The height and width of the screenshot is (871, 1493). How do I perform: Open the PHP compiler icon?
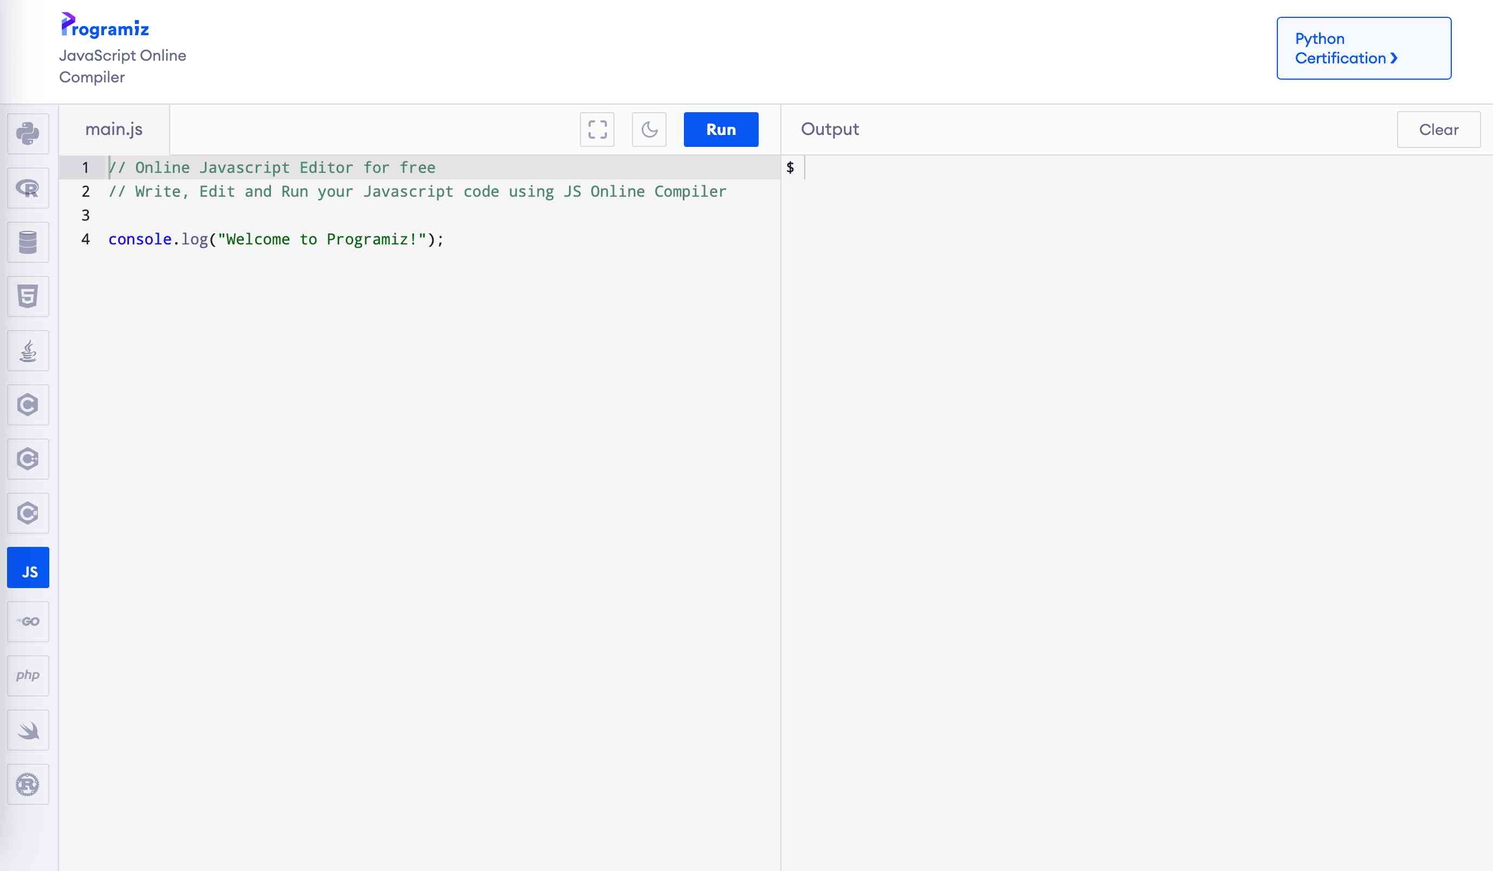coord(28,675)
